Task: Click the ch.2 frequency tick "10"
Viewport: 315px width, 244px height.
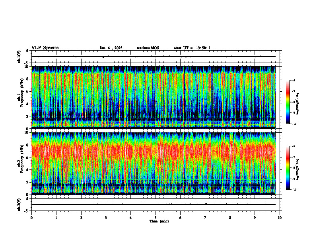Action: [27, 132]
